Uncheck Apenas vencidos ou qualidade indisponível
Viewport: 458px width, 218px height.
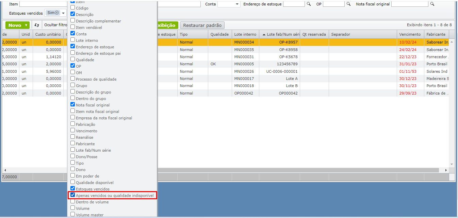click(73, 195)
